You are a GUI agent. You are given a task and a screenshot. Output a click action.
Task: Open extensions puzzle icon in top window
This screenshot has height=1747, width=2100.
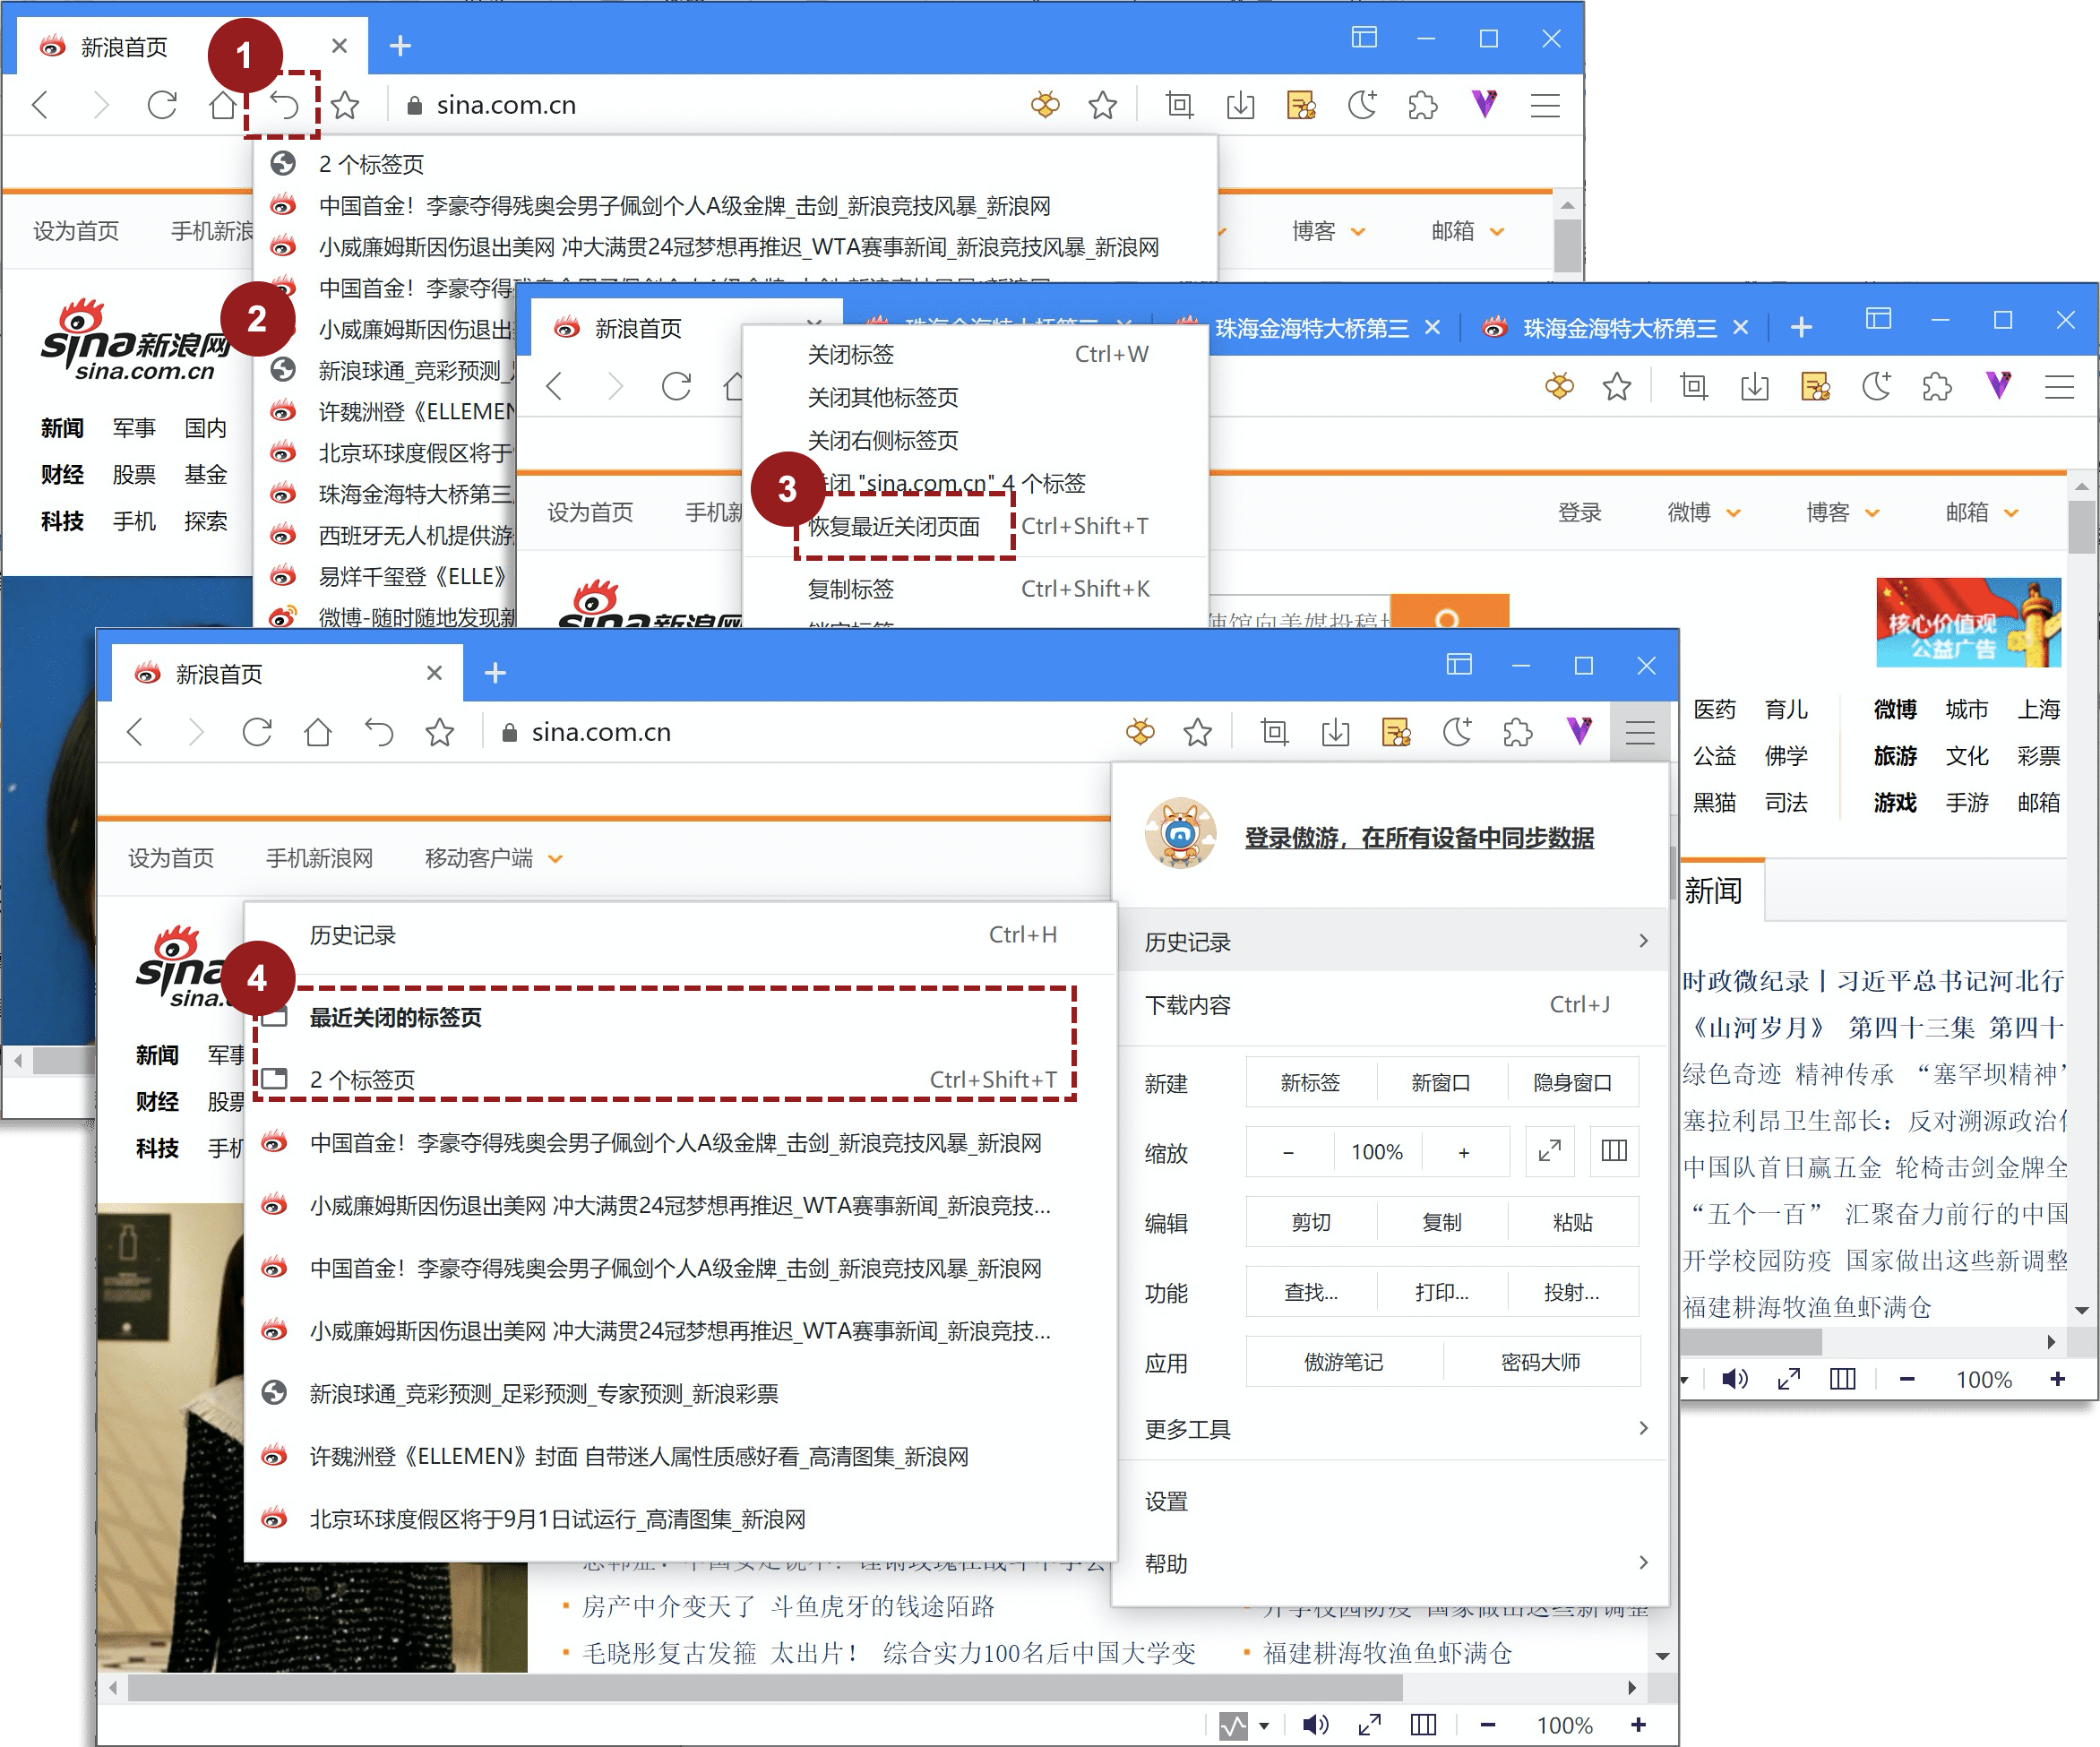1422,105
